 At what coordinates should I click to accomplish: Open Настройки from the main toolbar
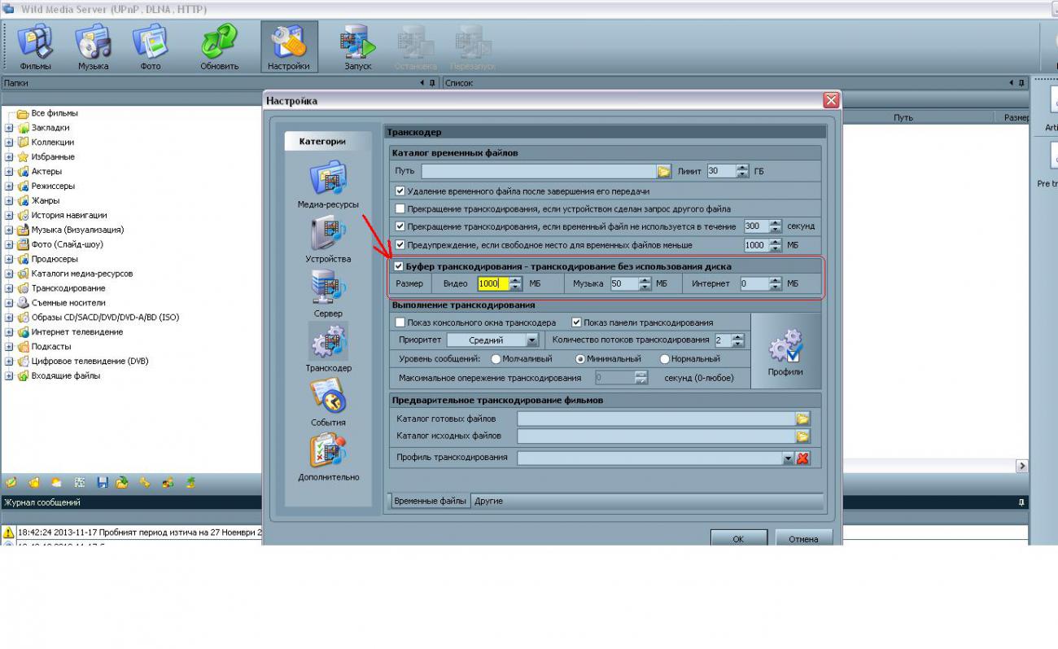289,47
